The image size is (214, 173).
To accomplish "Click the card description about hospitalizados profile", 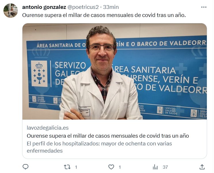I will click(99, 147).
